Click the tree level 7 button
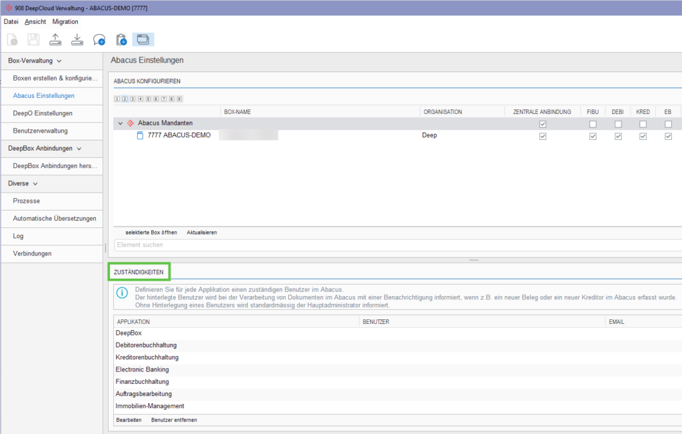This screenshot has height=434, width=682. tap(164, 99)
